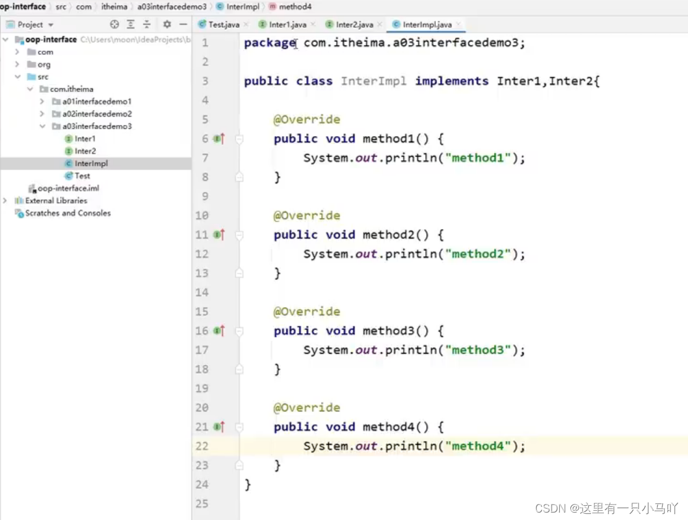Click the locate/select opened file target icon

115,25
